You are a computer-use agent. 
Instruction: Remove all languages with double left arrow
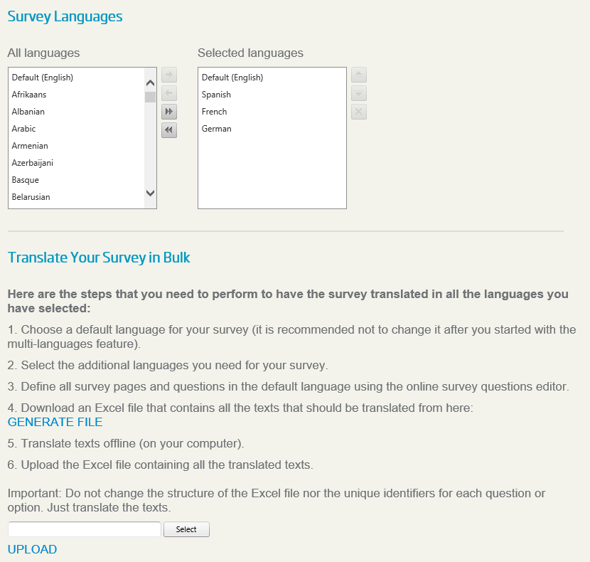click(169, 130)
